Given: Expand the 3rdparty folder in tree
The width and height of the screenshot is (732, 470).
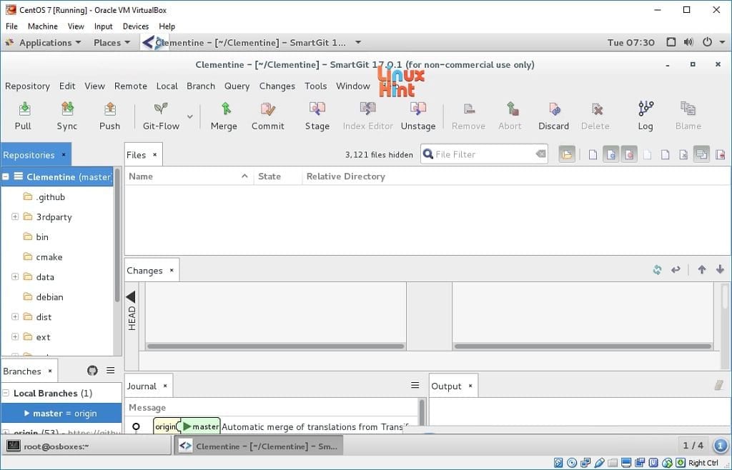Looking at the screenshot, I should tap(15, 217).
